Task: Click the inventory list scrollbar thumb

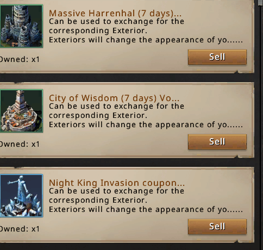Action: pyautogui.click(x=260, y=3)
